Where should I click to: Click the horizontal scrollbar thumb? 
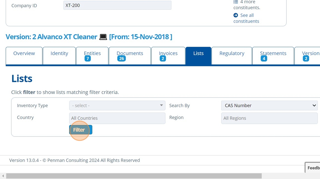[134, 176]
